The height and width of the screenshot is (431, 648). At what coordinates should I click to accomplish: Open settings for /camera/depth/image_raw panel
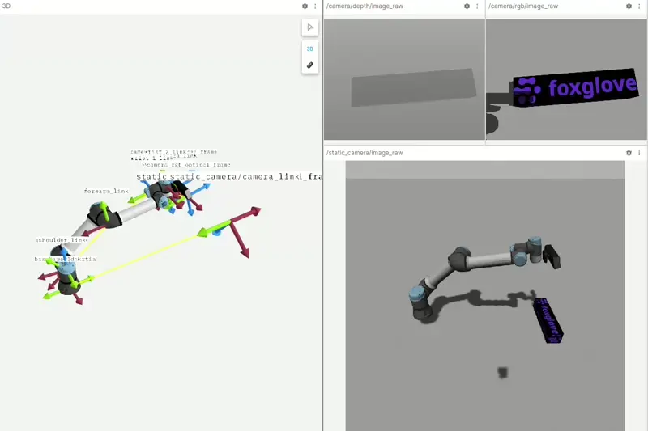click(467, 6)
